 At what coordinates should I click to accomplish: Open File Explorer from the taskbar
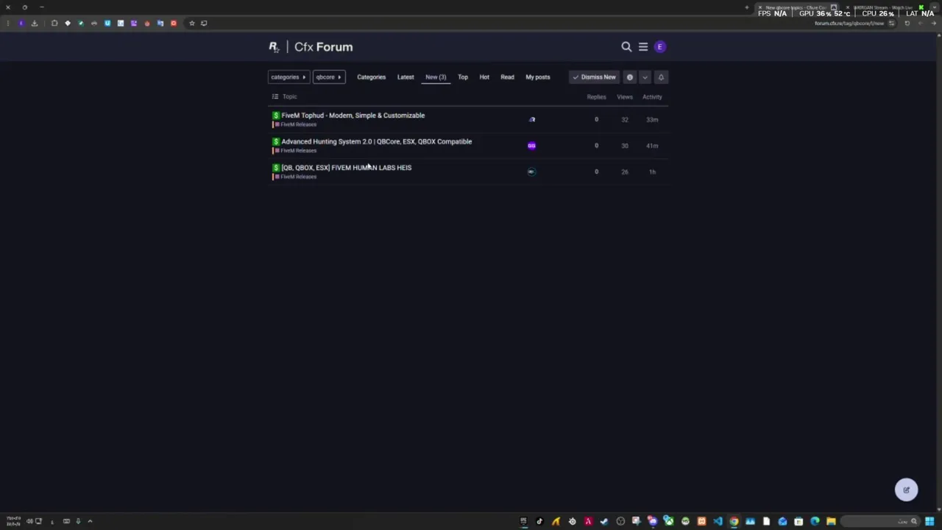coord(831,522)
